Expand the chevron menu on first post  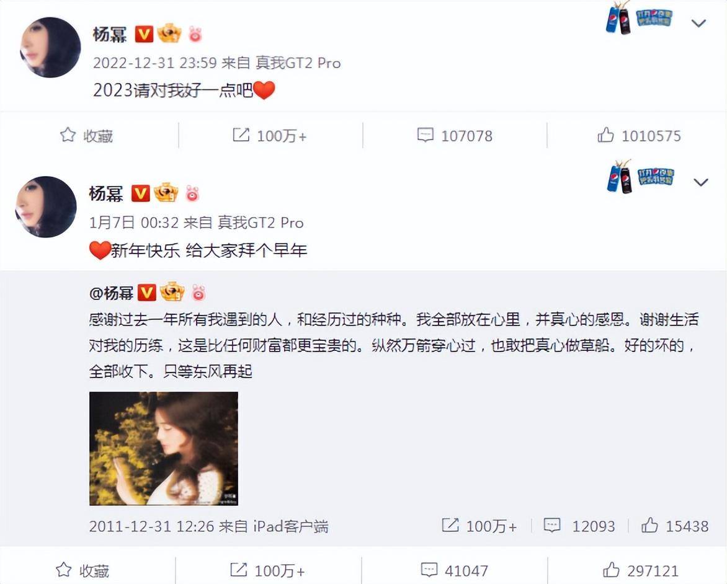[698, 23]
